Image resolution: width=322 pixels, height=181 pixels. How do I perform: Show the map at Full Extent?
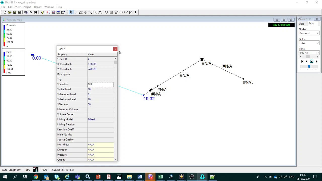100,12
